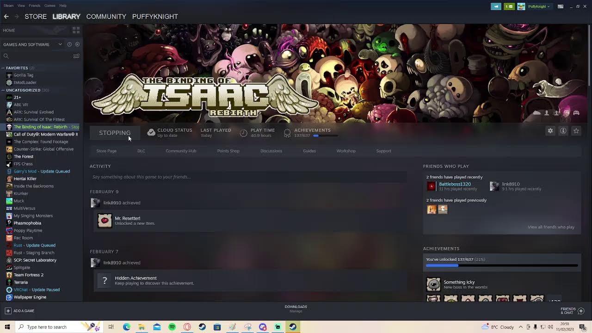
Task: Select Terraria in library
Action: point(21,282)
